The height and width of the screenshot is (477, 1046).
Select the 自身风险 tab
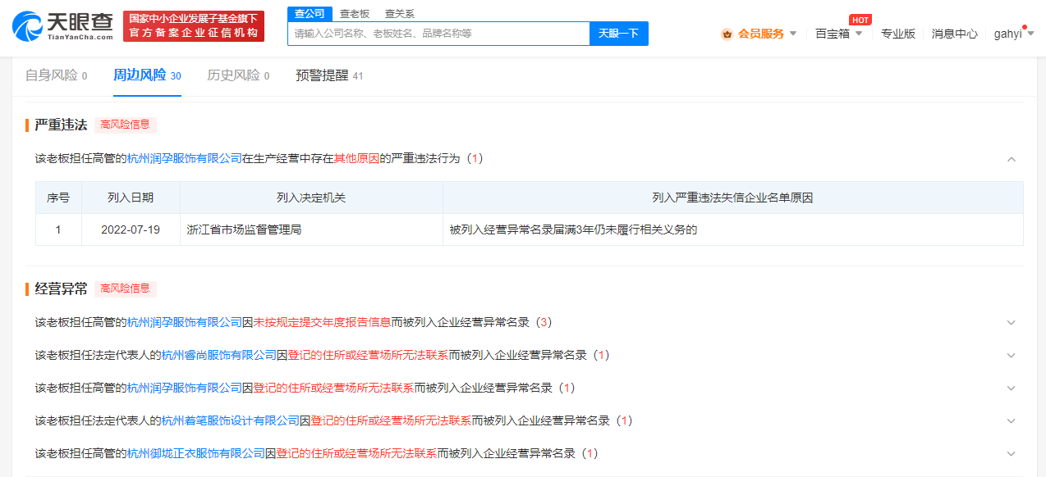tap(50, 75)
